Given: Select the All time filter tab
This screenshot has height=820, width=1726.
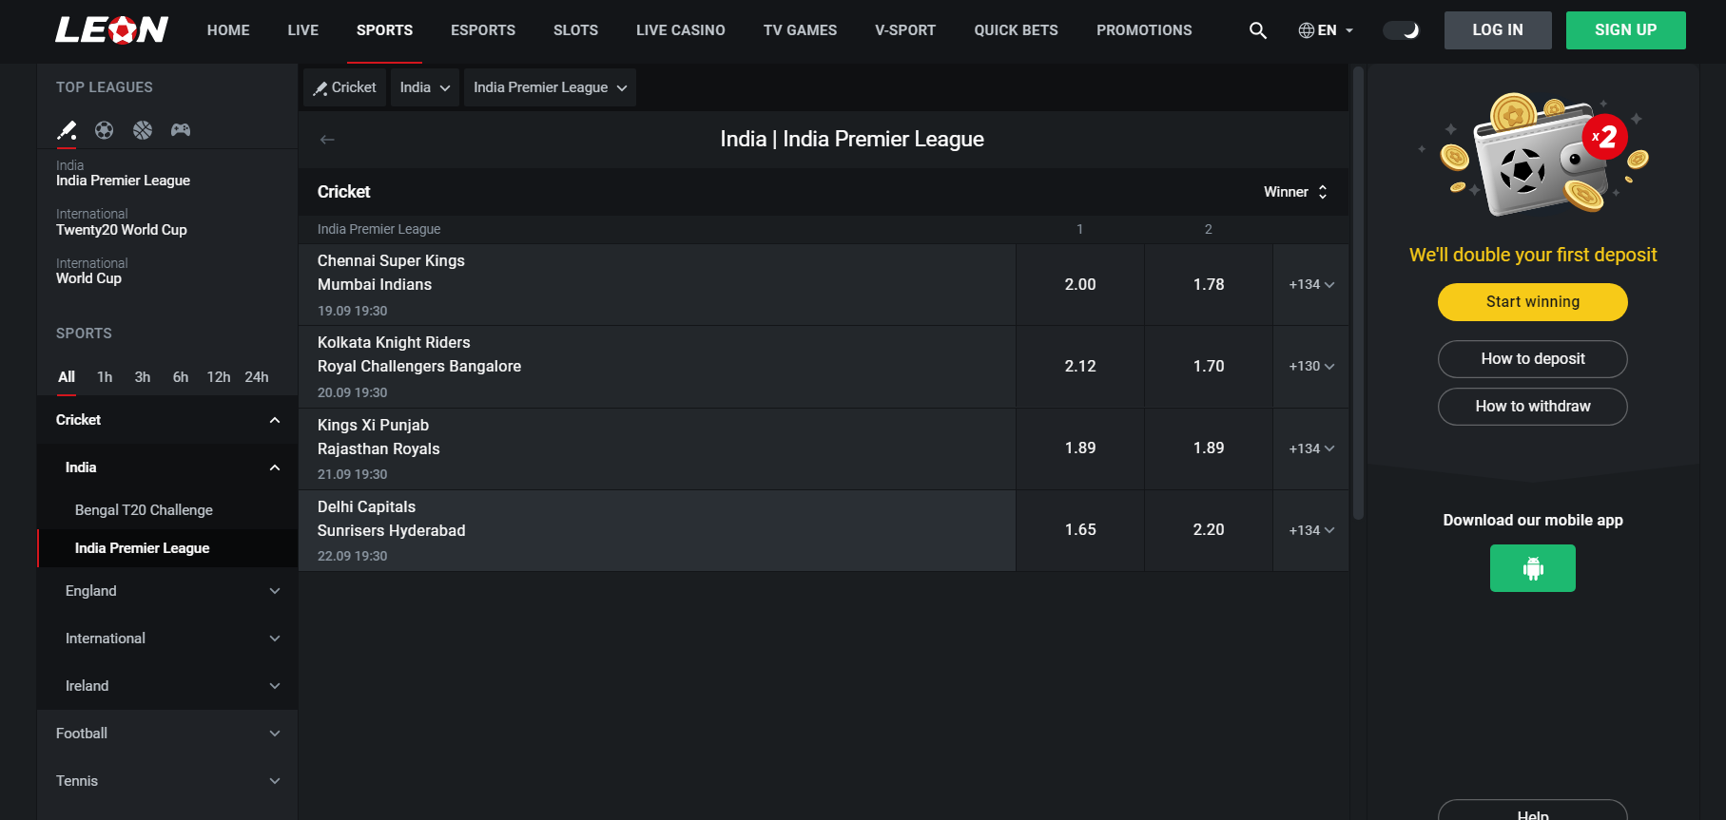Looking at the screenshot, I should pyautogui.click(x=67, y=377).
